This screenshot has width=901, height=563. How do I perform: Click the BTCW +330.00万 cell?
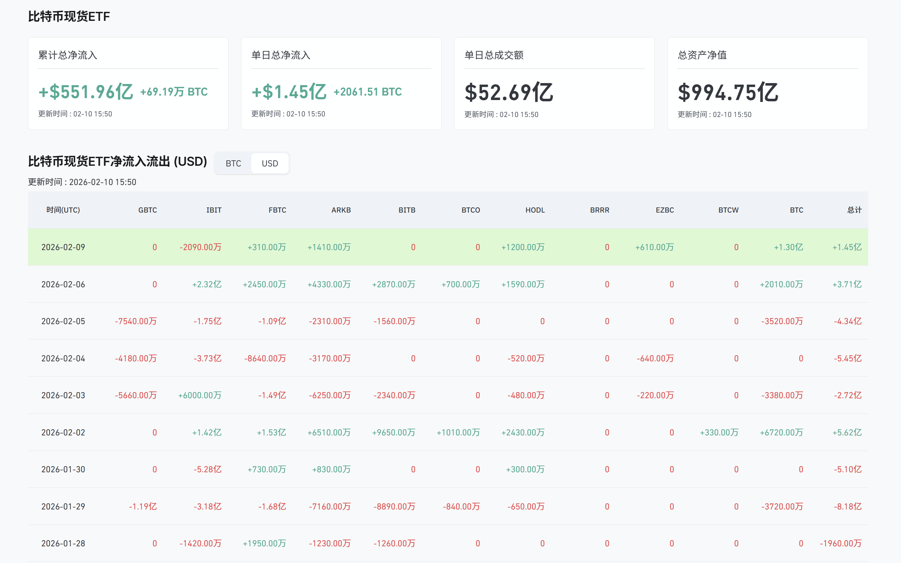click(x=719, y=432)
